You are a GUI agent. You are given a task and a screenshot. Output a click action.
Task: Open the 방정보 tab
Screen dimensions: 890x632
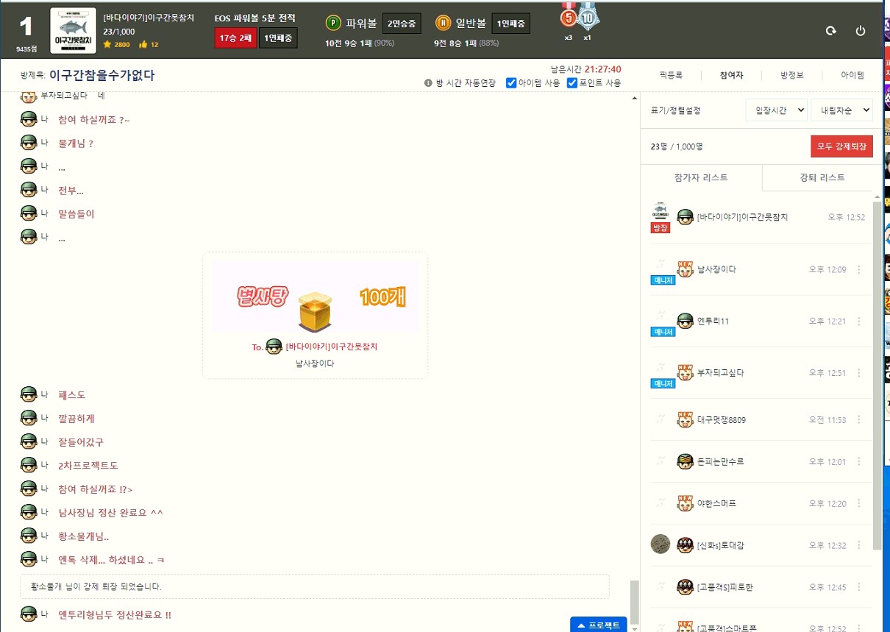[791, 75]
